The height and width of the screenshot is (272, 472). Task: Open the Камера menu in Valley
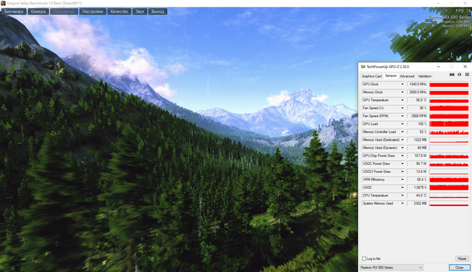38,11
